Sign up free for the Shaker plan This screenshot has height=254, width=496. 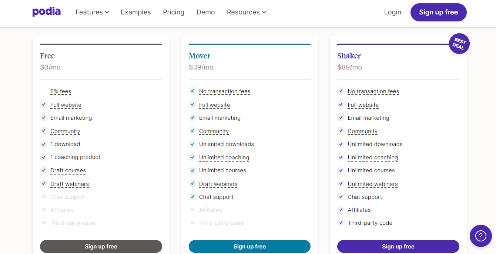point(398,246)
